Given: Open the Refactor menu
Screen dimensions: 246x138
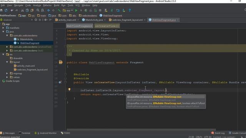Looking at the screenshot, I should point(47,5).
